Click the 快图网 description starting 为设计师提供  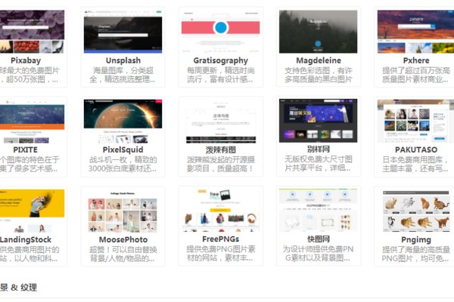tap(319, 254)
